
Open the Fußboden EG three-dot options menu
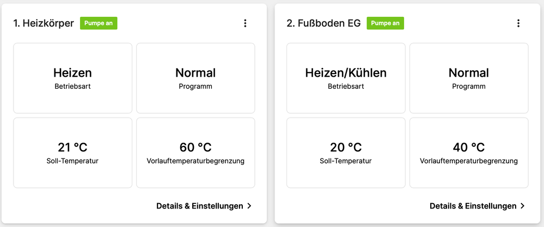[518, 23]
